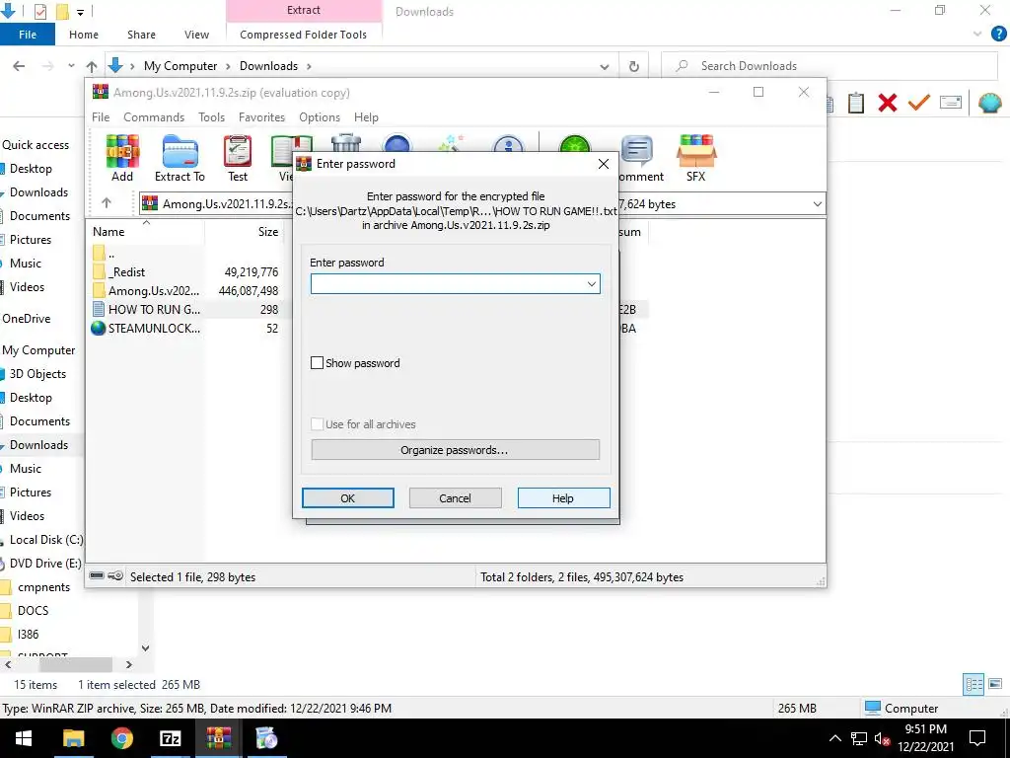Enable the Show password checkbox
This screenshot has height=758, width=1010.
[x=317, y=363]
